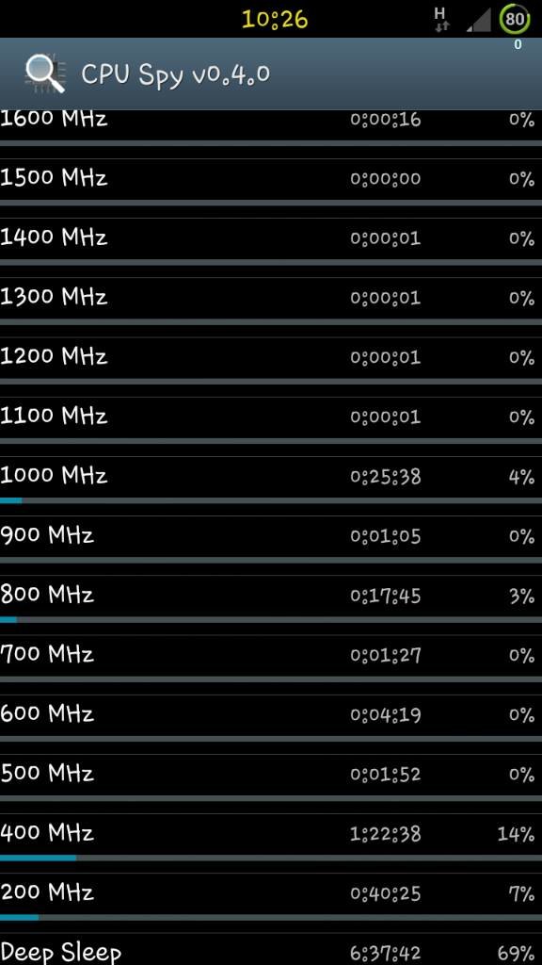Tap the CPU Spy v0.4.0 title text
The height and width of the screenshot is (965, 542).
(175, 74)
